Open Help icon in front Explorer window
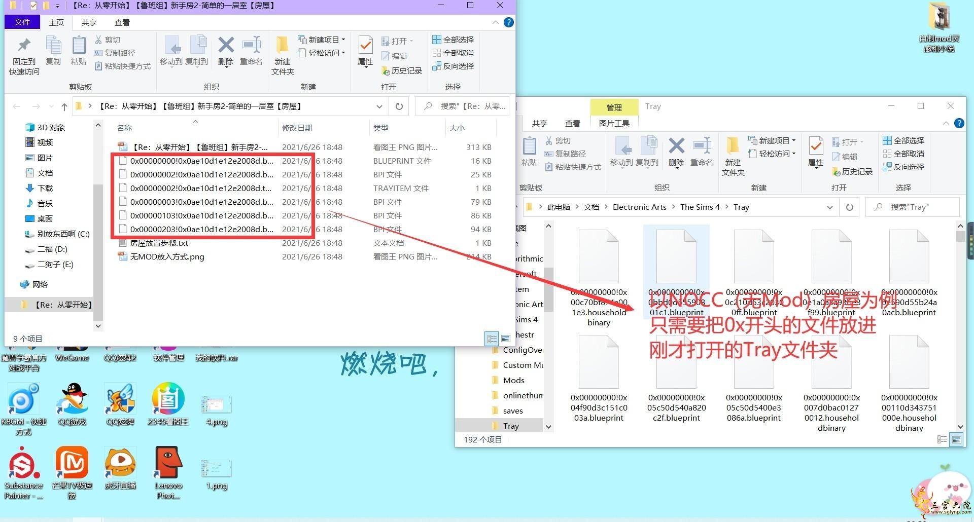 pyautogui.click(x=509, y=22)
